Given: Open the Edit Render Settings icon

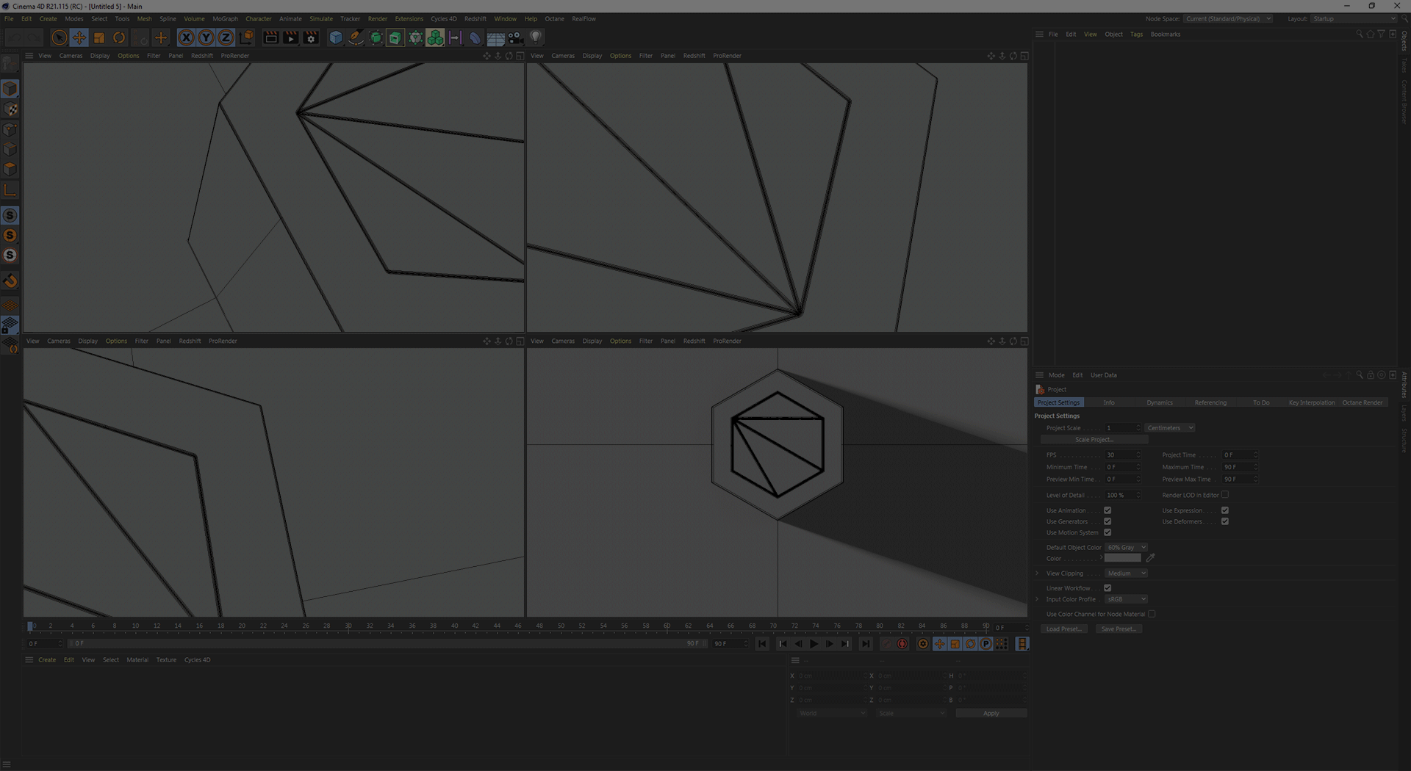Looking at the screenshot, I should click(x=311, y=37).
